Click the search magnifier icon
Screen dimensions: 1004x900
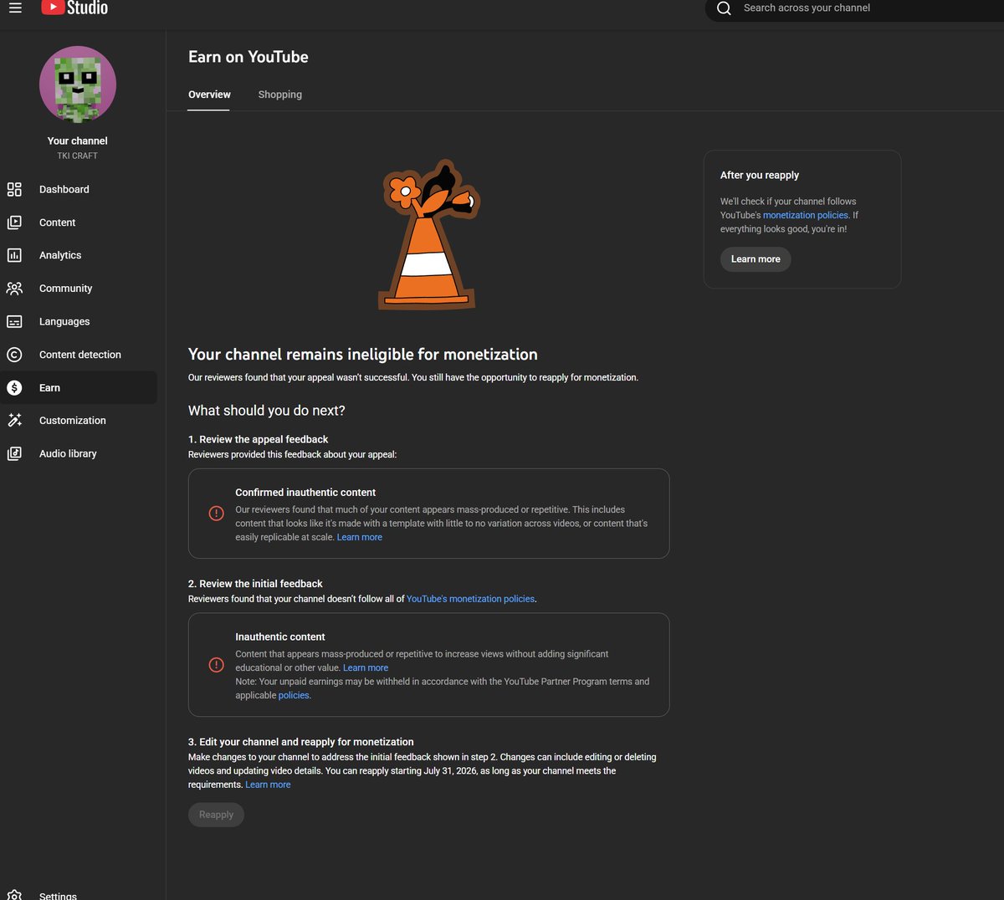(x=725, y=8)
